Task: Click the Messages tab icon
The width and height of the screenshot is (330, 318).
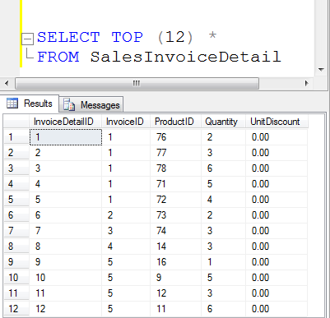Action: tap(69, 104)
